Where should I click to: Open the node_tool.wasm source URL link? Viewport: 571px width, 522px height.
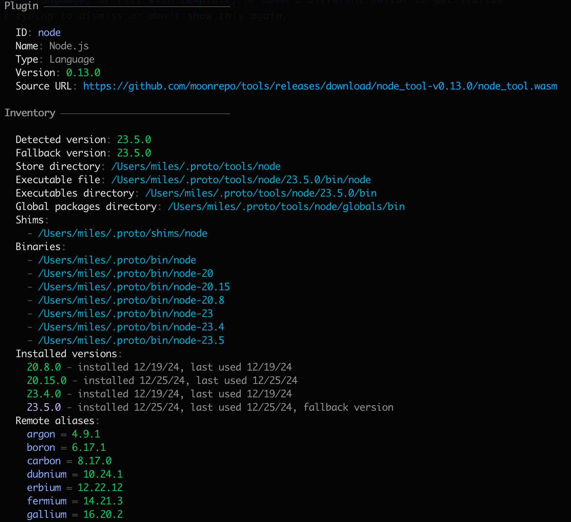point(320,86)
